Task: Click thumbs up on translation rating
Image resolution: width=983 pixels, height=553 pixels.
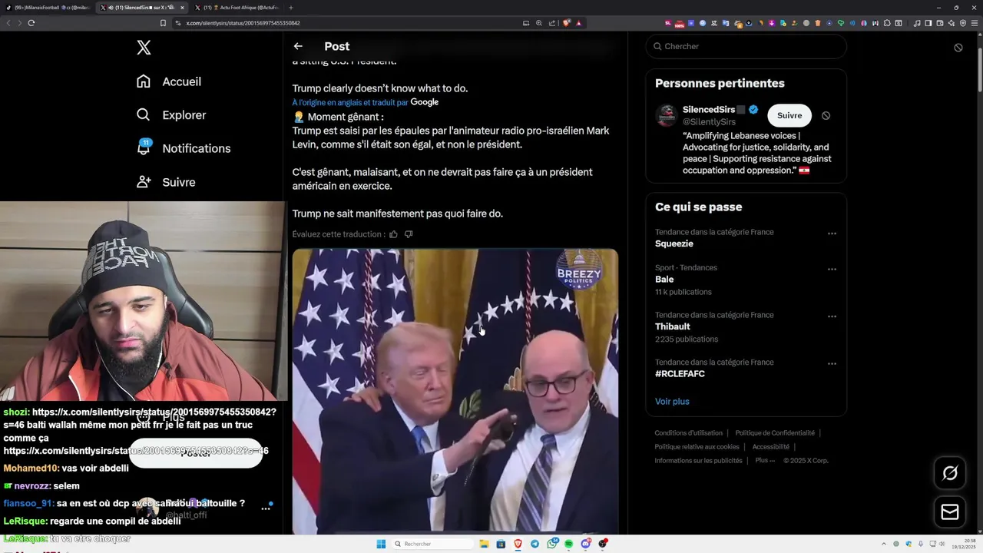Action: pos(393,234)
